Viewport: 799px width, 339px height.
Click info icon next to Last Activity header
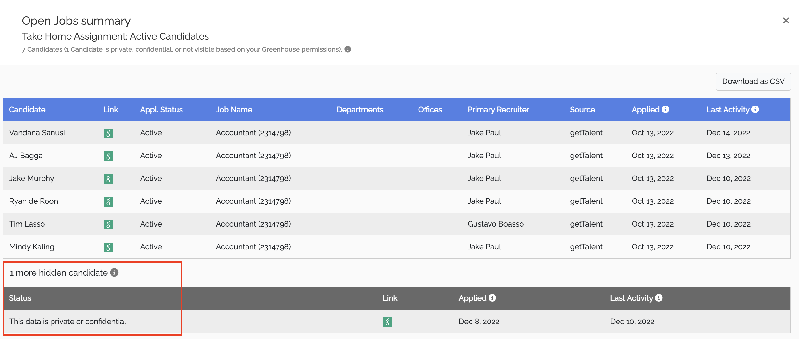coord(755,109)
